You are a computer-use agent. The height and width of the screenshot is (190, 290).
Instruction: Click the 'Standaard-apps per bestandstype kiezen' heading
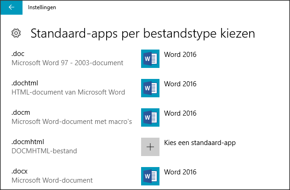click(x=143, y=34)
